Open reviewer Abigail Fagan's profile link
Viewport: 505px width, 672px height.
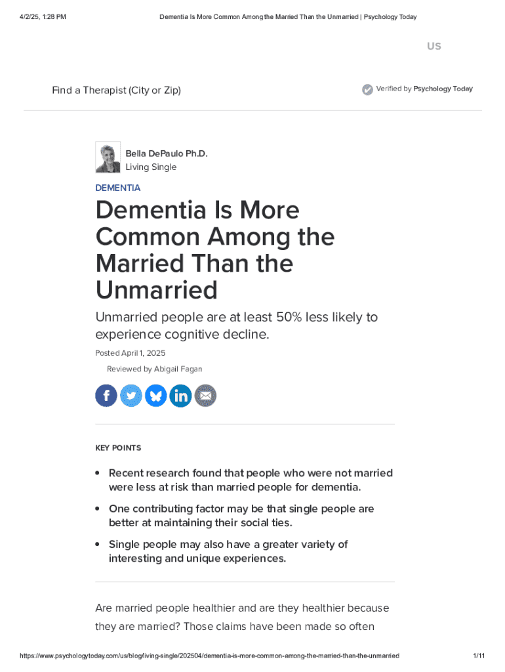[178, 369]
